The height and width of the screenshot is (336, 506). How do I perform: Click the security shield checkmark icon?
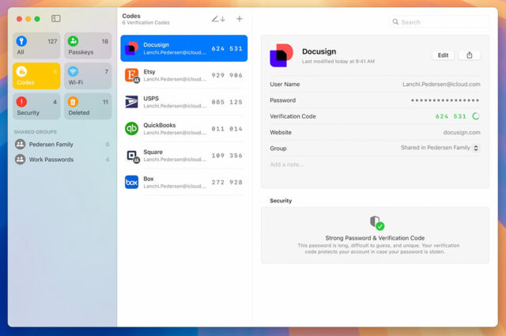376,223
